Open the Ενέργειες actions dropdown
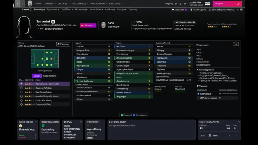 (x=88, y=25)
